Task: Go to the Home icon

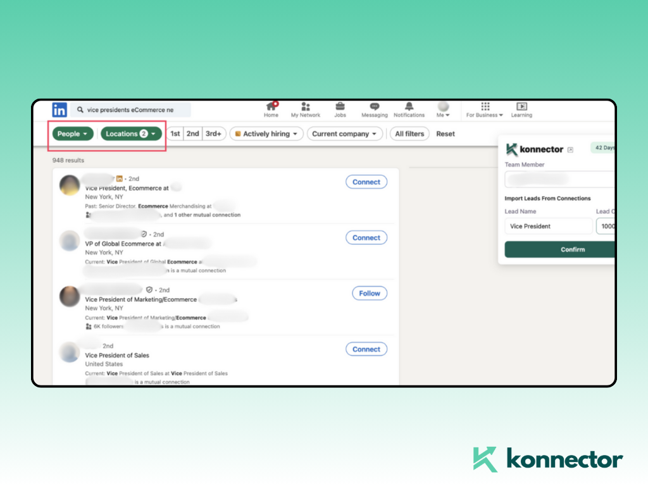Action: 271,106
